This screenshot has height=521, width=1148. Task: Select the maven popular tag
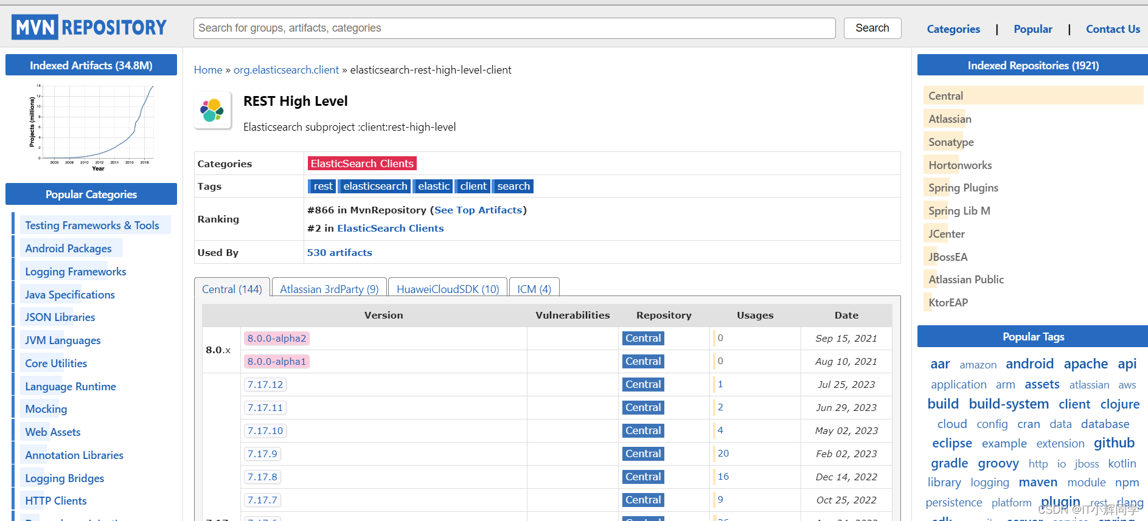click(1038, 482)
